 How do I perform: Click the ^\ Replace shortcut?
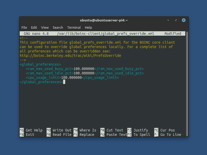pyautogui.click(x=84, y=135)
